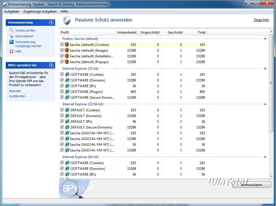Uncheck Sascha (default) (Images) checkbox
The image size is (276, 206).
tap(62, 50)
